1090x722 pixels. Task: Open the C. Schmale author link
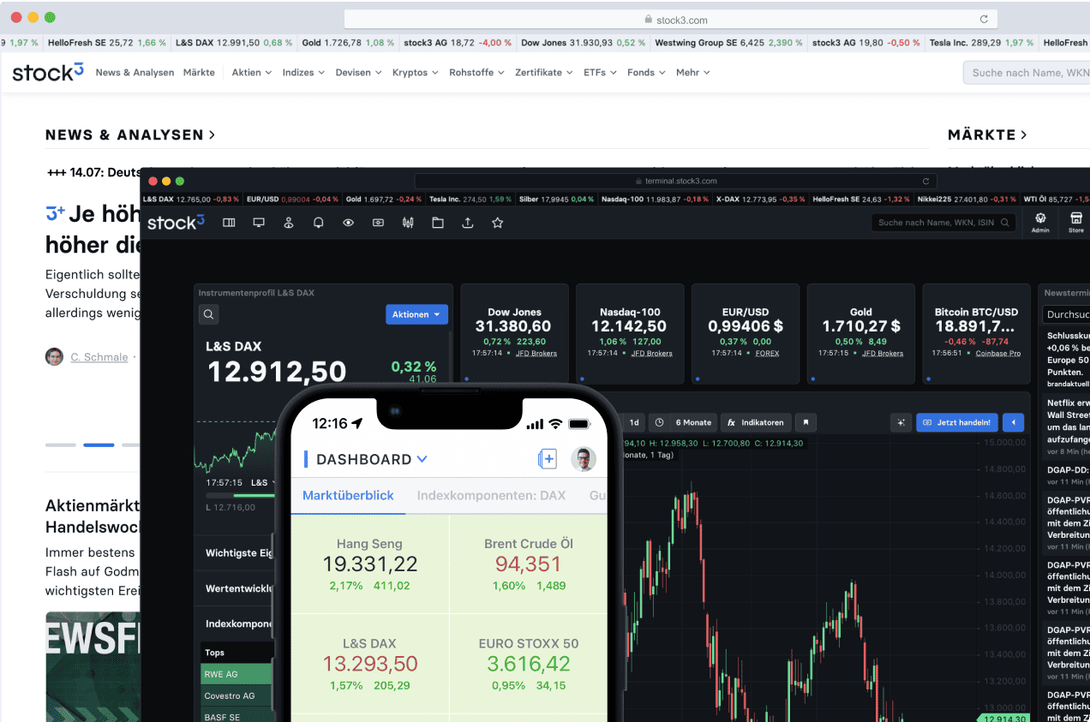point(99,357)
